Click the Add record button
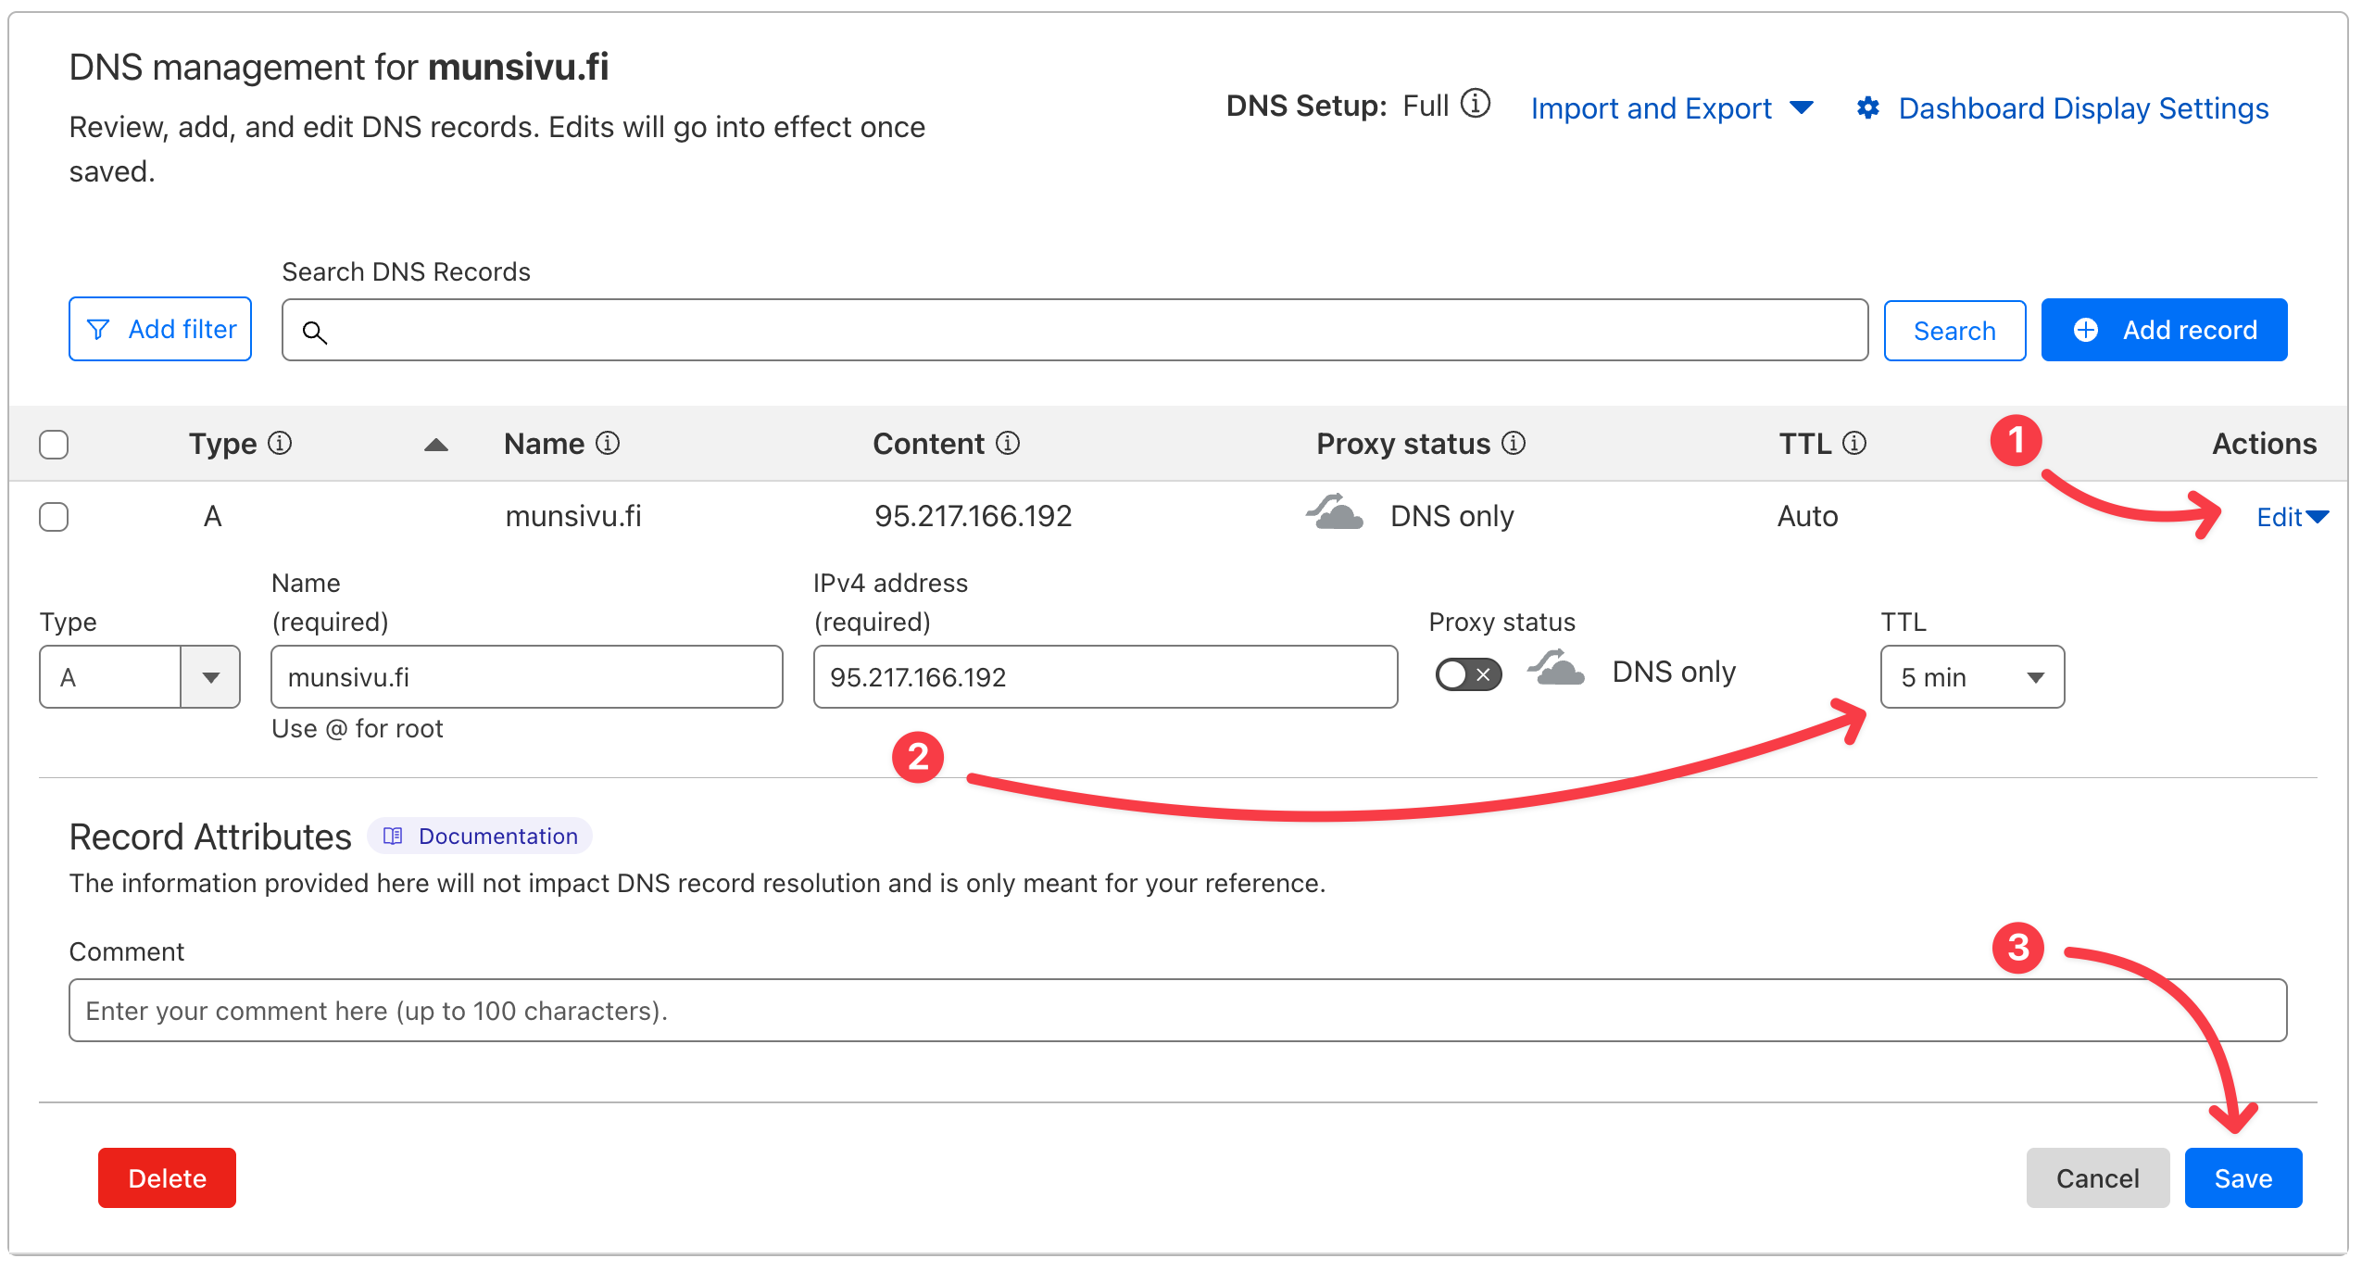This screenshot has height=1271, width=2362. point(2164,330)
